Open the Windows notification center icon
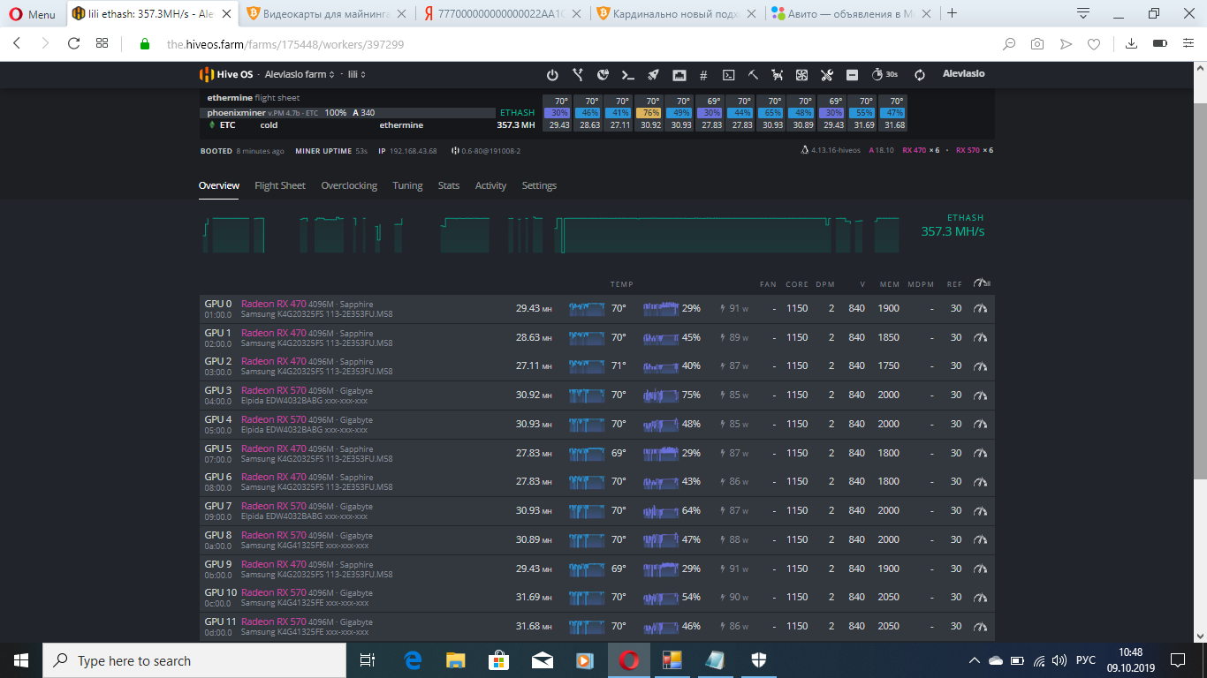 point(1178,660)
